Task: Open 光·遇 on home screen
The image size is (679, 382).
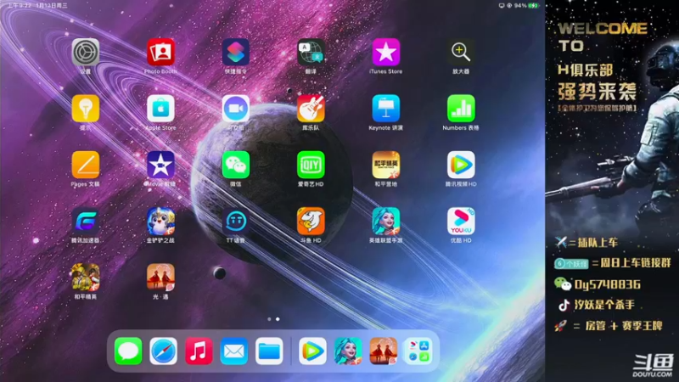Action: tap(160, 278)
